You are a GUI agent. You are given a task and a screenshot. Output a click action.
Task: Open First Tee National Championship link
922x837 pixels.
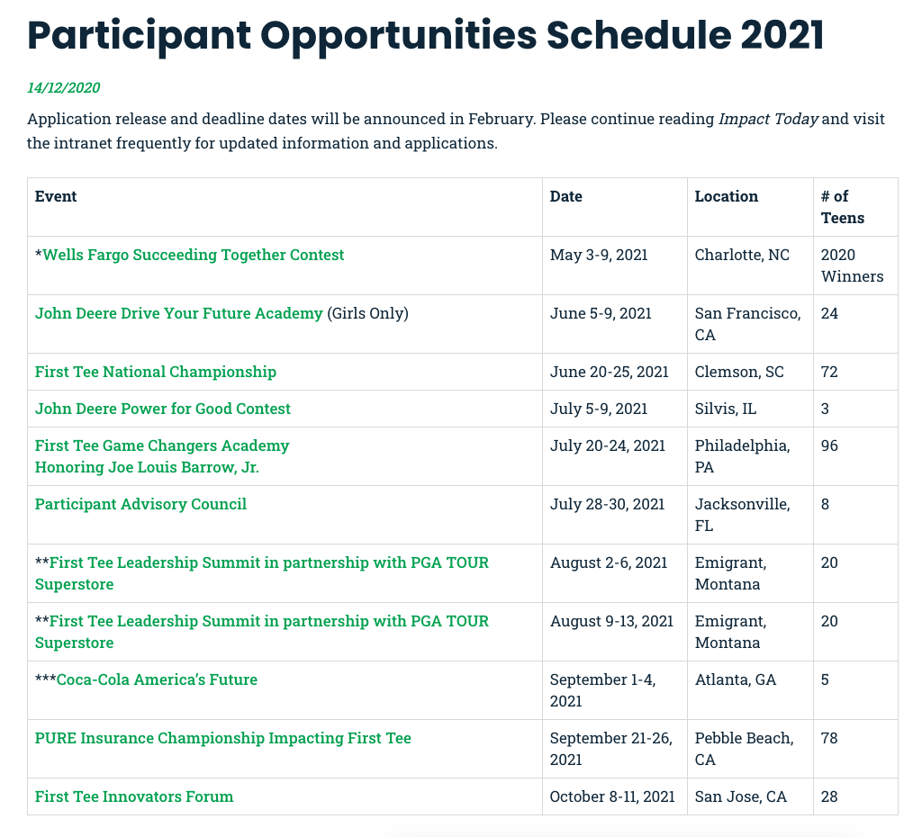pyautogui.click(x=155, y=372)
